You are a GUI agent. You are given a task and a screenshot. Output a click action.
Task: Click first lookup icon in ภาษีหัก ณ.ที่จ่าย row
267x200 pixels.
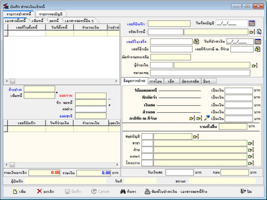[192, 119]
